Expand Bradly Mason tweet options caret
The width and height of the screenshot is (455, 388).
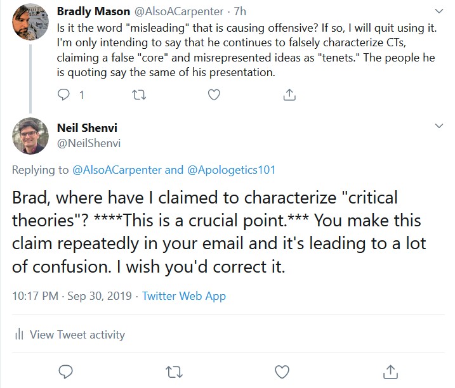(x=439, y=11)
